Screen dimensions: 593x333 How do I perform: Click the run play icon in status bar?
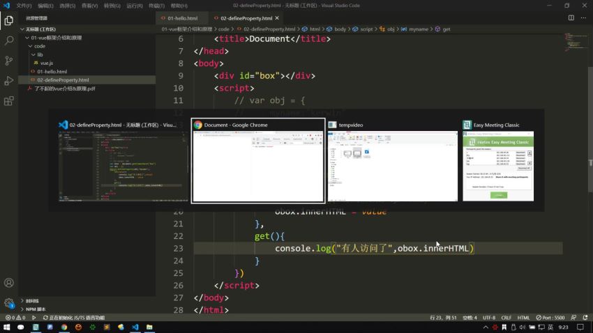point(34,318)
